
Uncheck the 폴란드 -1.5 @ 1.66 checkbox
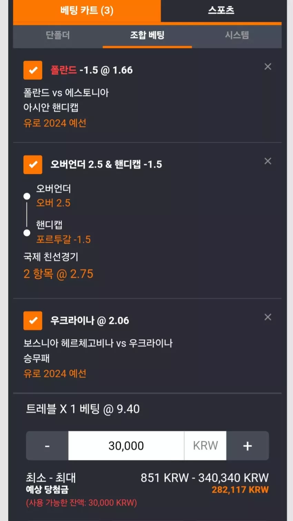pyautogui.click(x=33, y=70)
